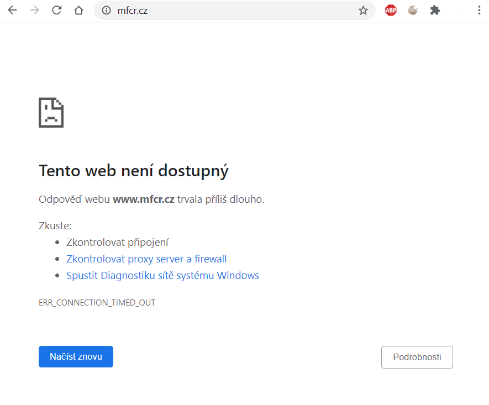489x405 pixels.
Task: Click the 'Zkuste:' label
Action: [x=55, y=225]
